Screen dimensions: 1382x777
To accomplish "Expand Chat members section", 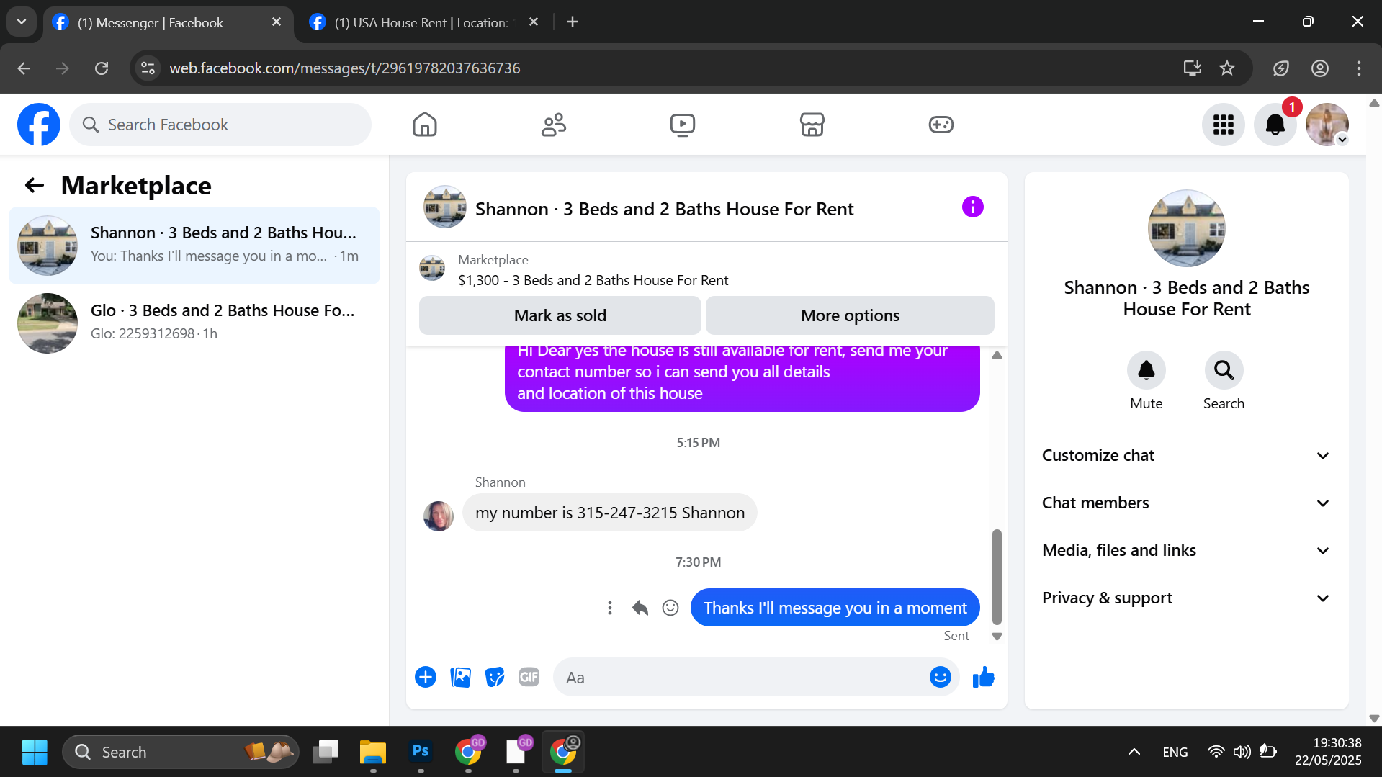I will pyautogui.click(x=1186, y=503).
